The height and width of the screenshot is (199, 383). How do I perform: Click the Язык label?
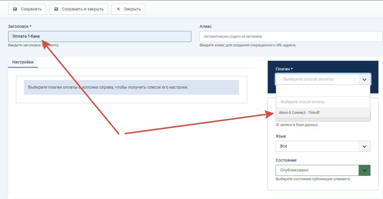(x=281, y=136)
